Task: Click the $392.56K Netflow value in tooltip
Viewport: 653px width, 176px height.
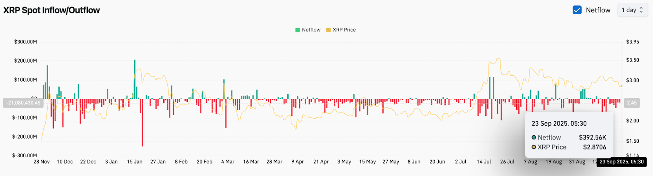Action: click(x=592, y=137)
